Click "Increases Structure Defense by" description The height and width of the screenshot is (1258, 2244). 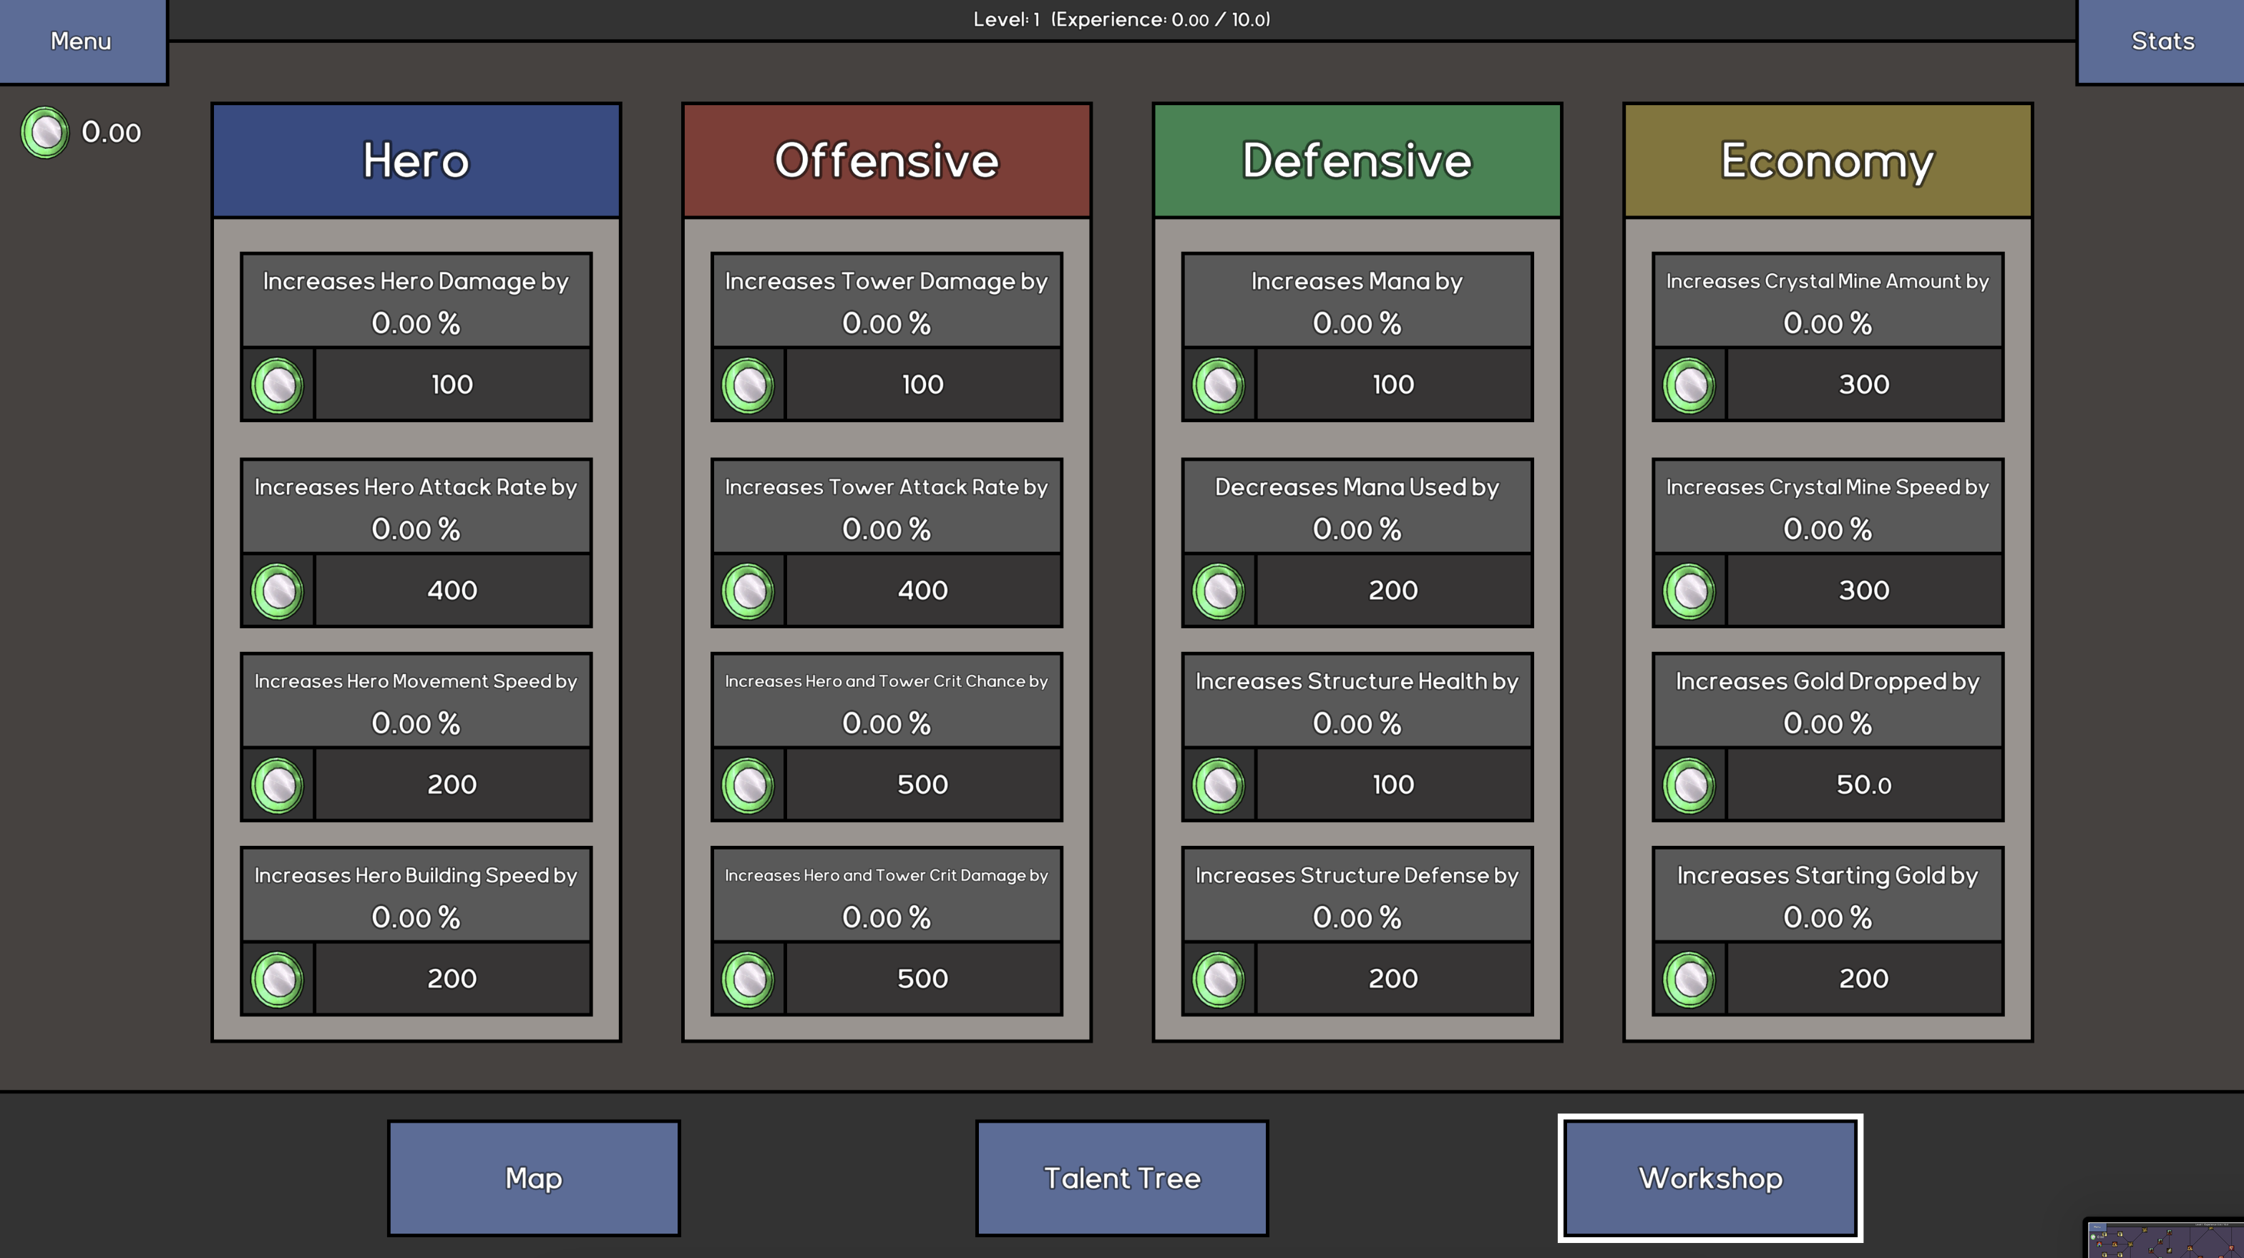[1357, 876]
